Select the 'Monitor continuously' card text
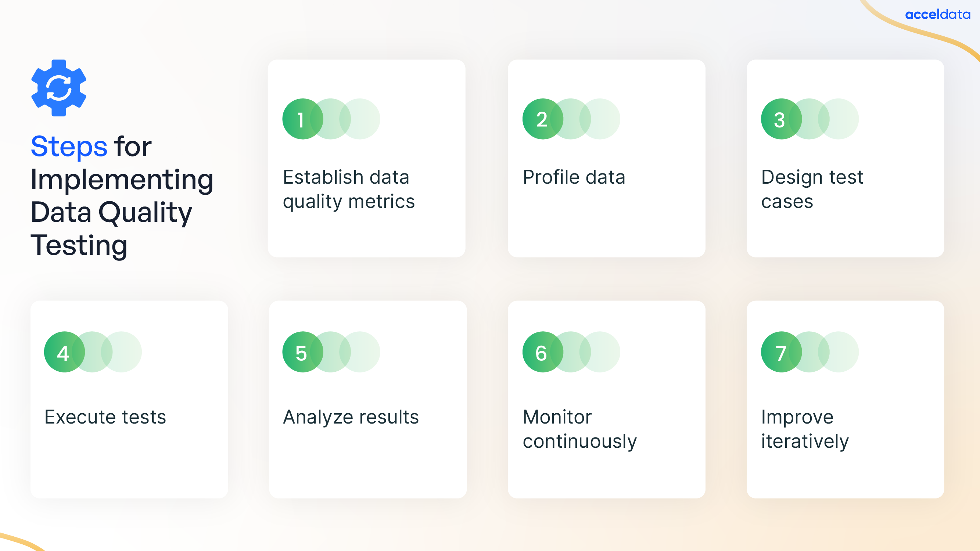The width and height of the screenshot is (980, 551). pos(579,429)
